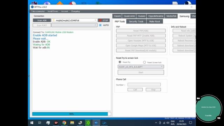Click Reset FRP Download(old models)
Image resolution: width=224 pixels, height=126 pixels.
141,50
